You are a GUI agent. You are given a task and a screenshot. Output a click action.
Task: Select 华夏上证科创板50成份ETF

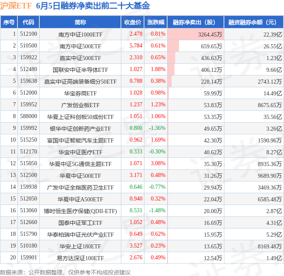(80, 117)
